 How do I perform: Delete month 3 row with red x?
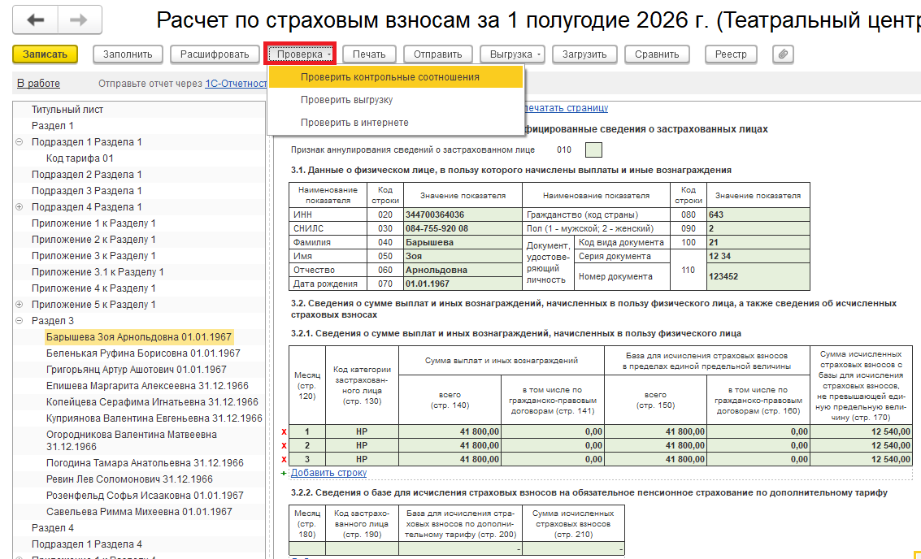pyautogui.click(x=285, y=459)
